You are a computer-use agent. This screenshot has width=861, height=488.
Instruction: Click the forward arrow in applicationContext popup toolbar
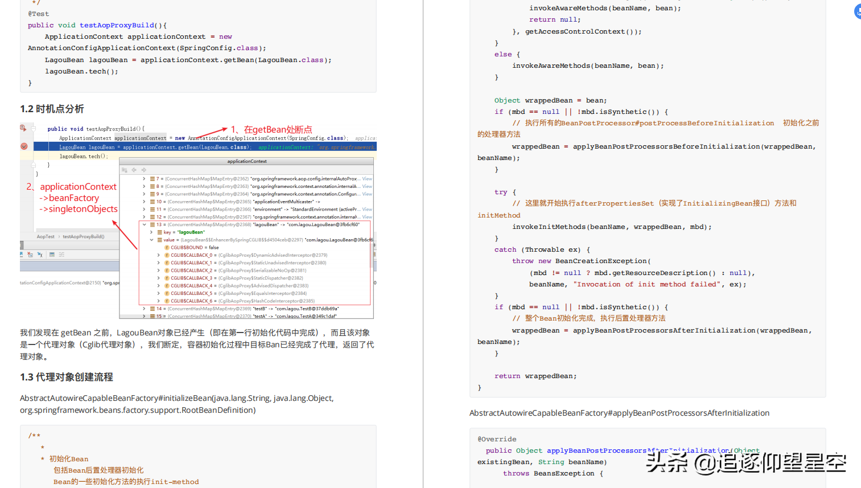pos(143,170)
